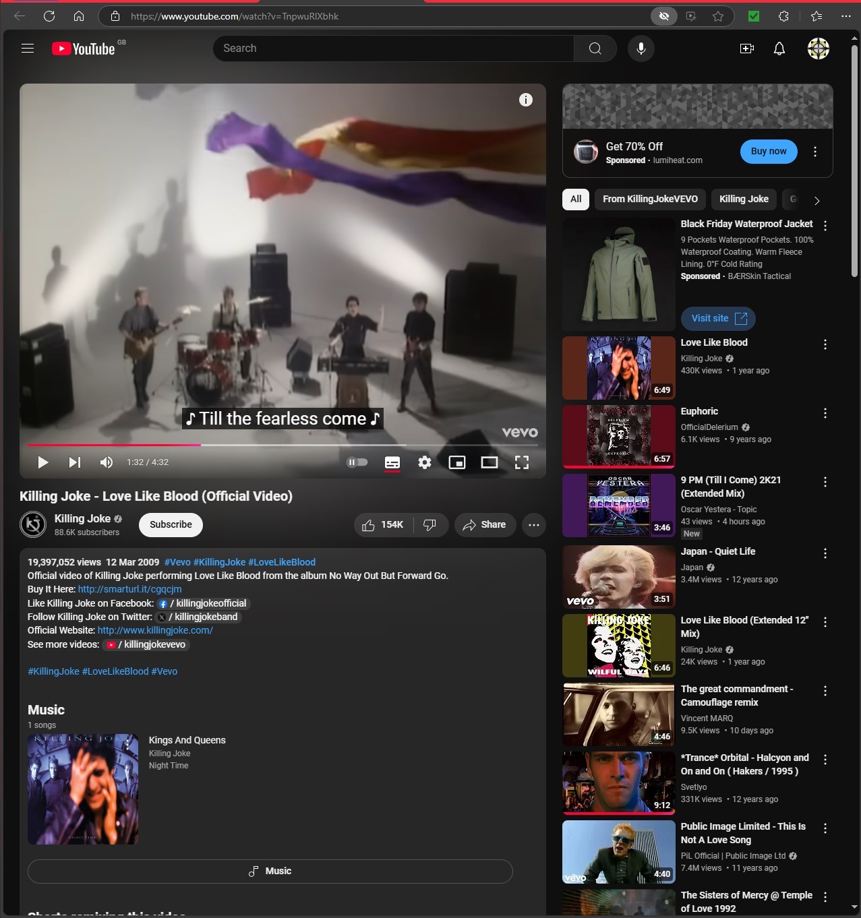Subscribe to Killing Joke channel
The height and width of the screenshot is (918, 861).
[171, 525]
